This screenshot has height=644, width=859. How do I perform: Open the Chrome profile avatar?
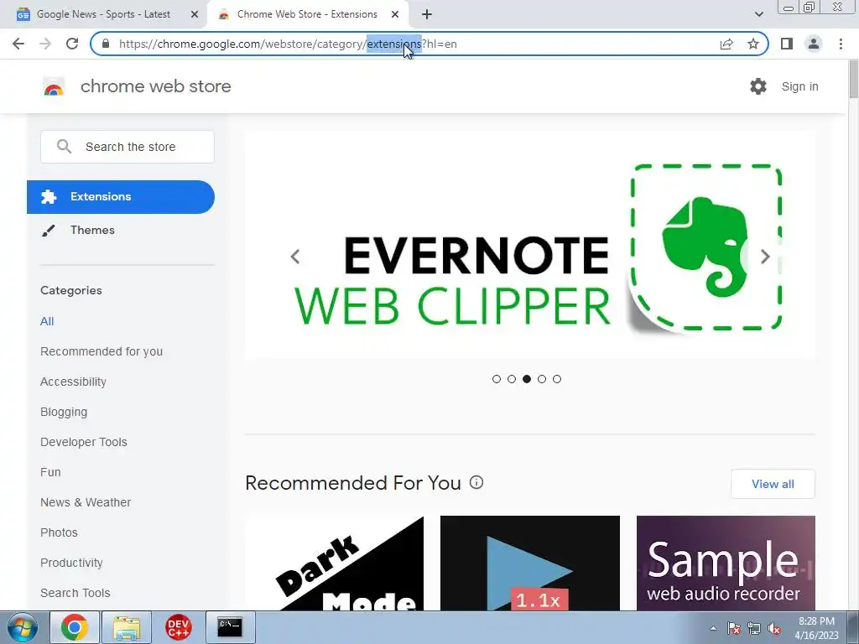click(x=814, y=44)
